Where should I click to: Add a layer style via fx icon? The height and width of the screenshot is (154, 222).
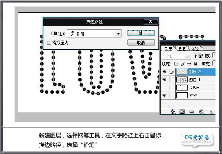(172, 111)
